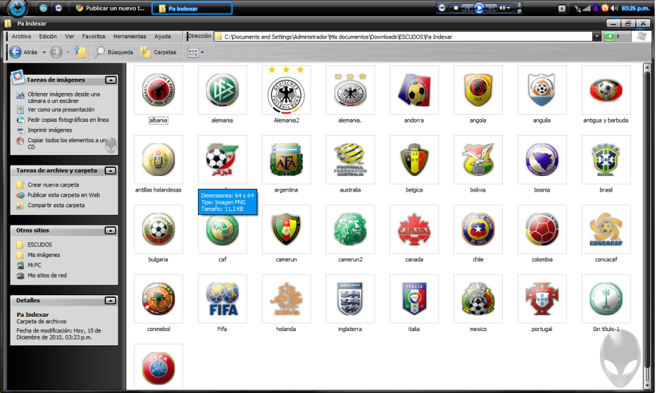Select the Fifa logo thumbnail
The width and height of the screenshot is (667, 393).
coord(222,299)
